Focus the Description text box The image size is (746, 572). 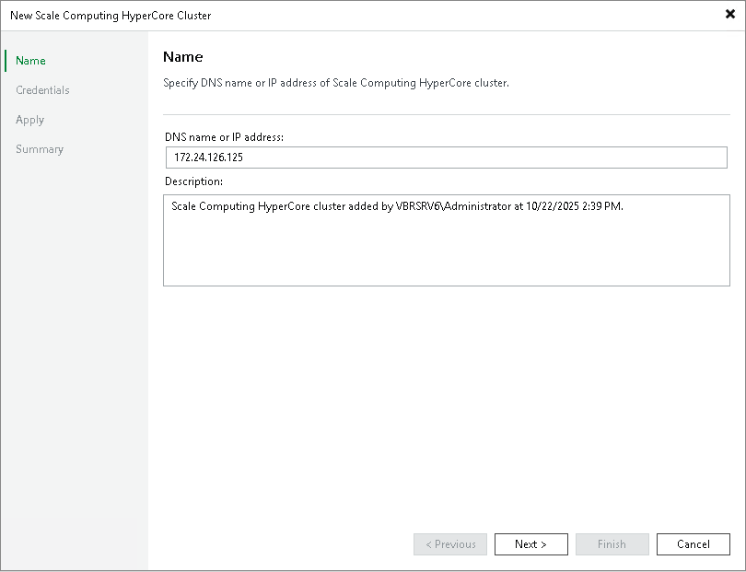coord(446,239)
